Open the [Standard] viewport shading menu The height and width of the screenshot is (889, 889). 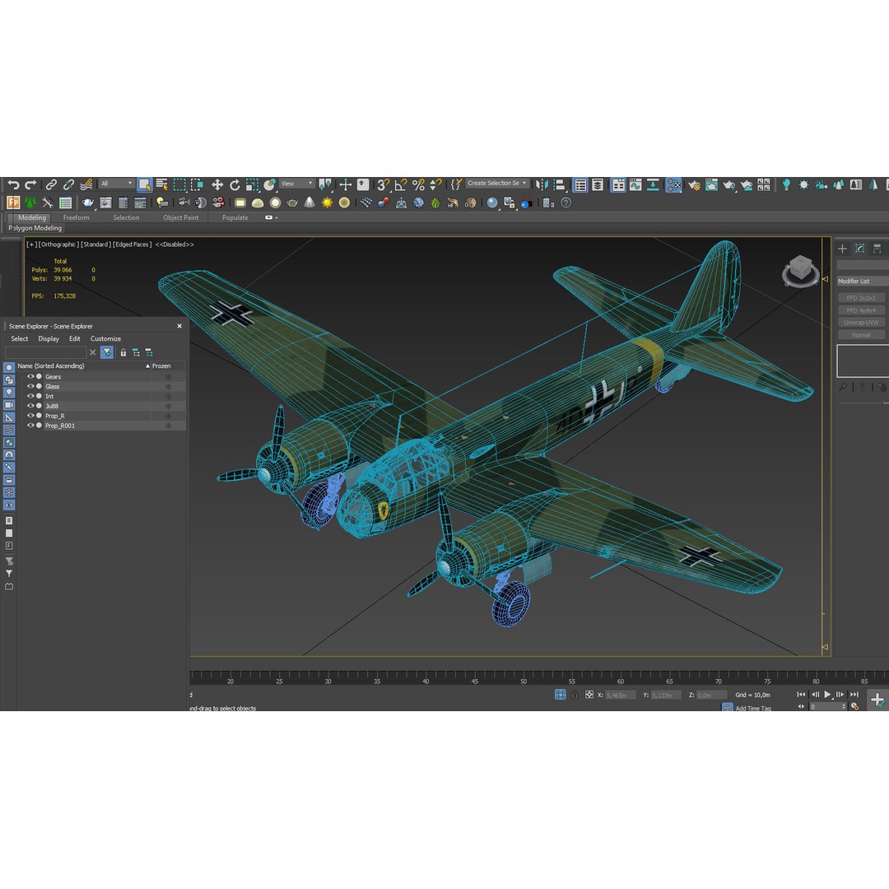pyautogui.click(x=95, y=244)
